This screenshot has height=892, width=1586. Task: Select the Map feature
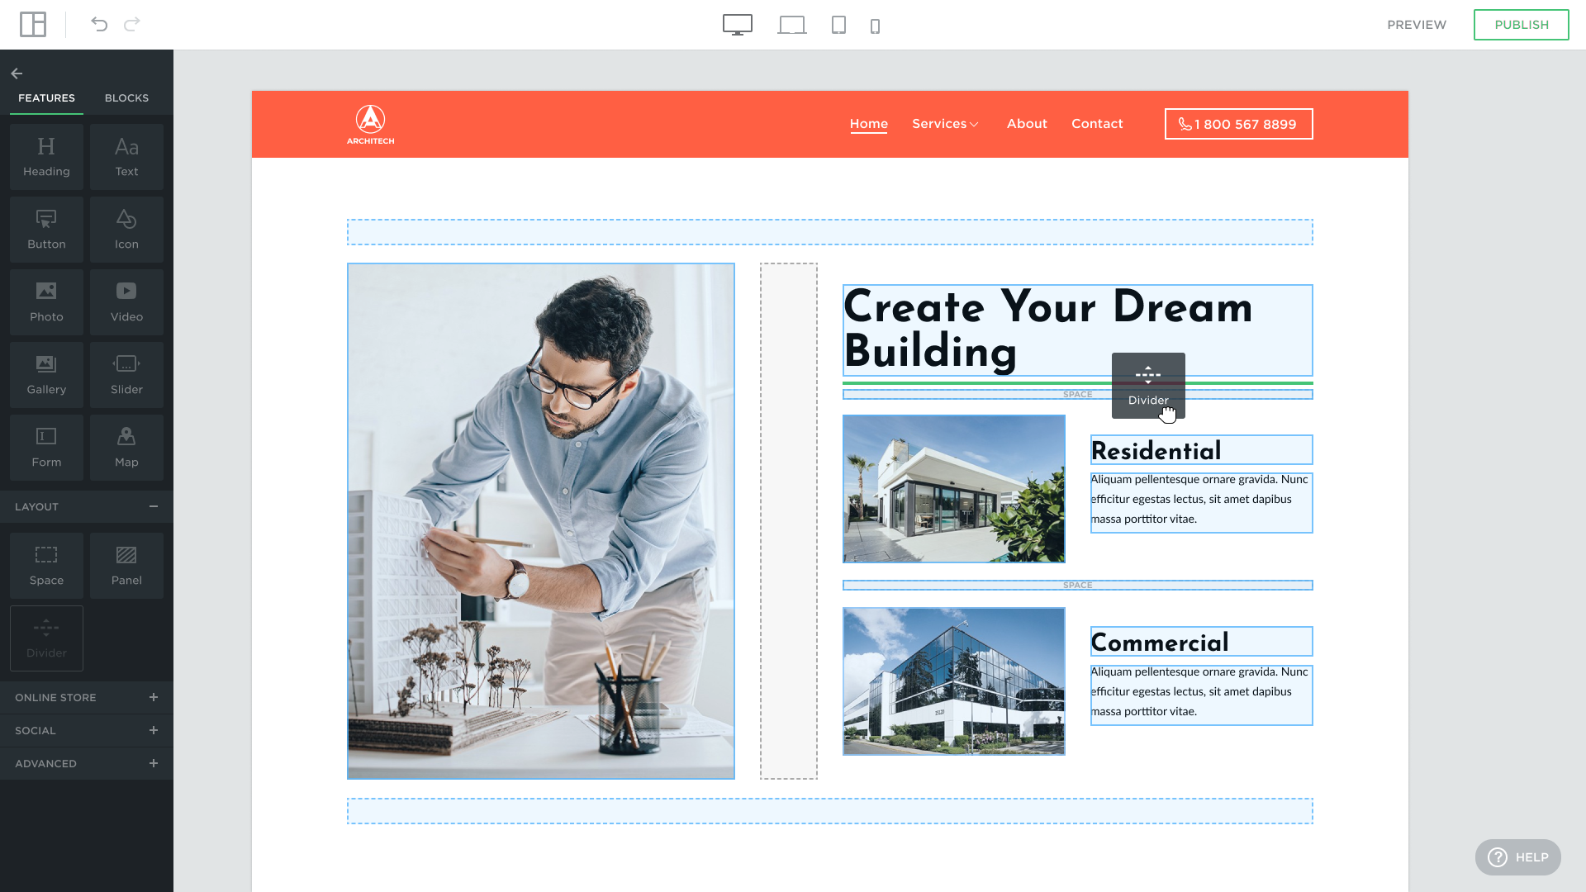click(126, 448)
